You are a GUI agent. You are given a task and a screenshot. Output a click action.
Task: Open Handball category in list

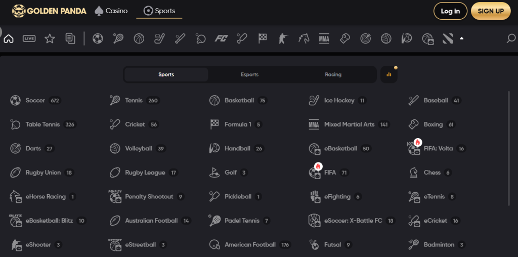point(237,149)
